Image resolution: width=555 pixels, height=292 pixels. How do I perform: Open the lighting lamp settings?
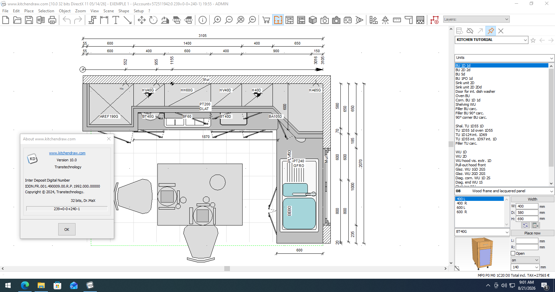(385, 20)
